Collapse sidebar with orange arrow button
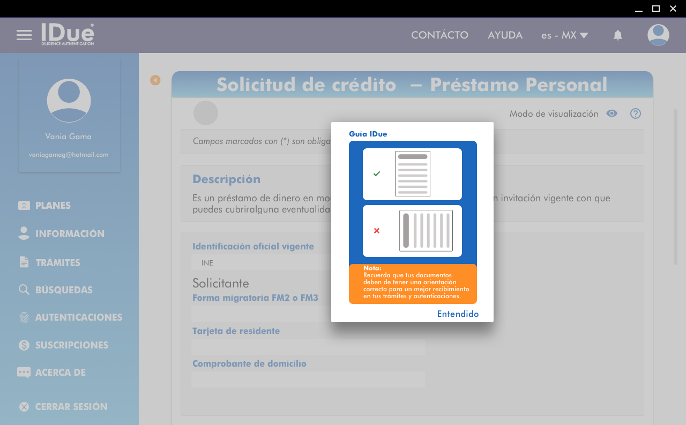686x425 pixels. pos(155,80)
